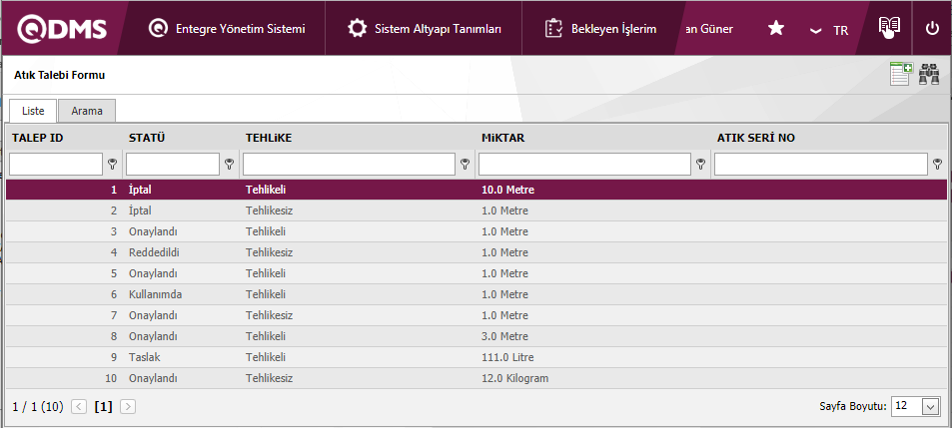The image size is (952, 428).
Task: Click the 111.0 Litre cell
Action: tap(507, 357)
